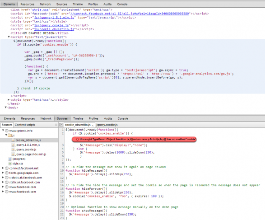Toggle the file navigator sidebar icon beside cookie_obvestilo.js tab
Viewport: 265px width, 220px height.
pos(61,125)
